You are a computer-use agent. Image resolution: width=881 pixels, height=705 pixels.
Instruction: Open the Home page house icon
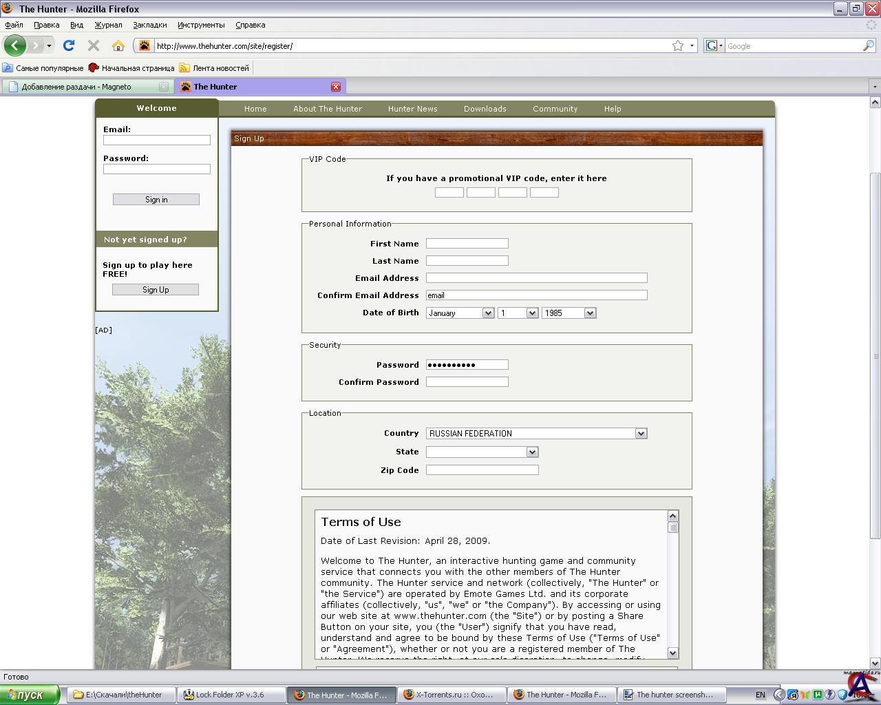pyautogui.click(x=118, y=45)
